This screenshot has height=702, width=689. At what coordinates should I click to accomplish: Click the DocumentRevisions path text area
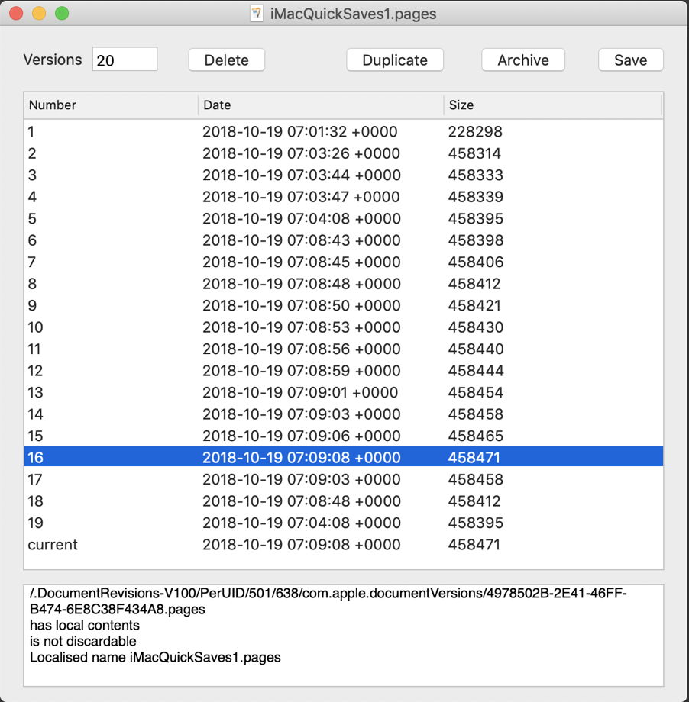[x=343, y=635]
